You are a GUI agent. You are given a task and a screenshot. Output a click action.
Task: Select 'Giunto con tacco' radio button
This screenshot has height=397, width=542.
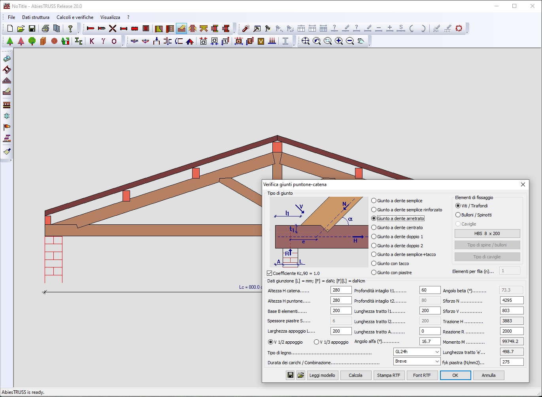point(390,263)
